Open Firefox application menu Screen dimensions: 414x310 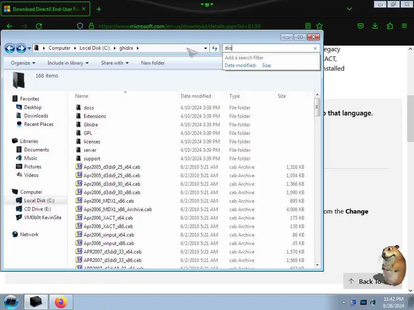(x=404, y=26)
